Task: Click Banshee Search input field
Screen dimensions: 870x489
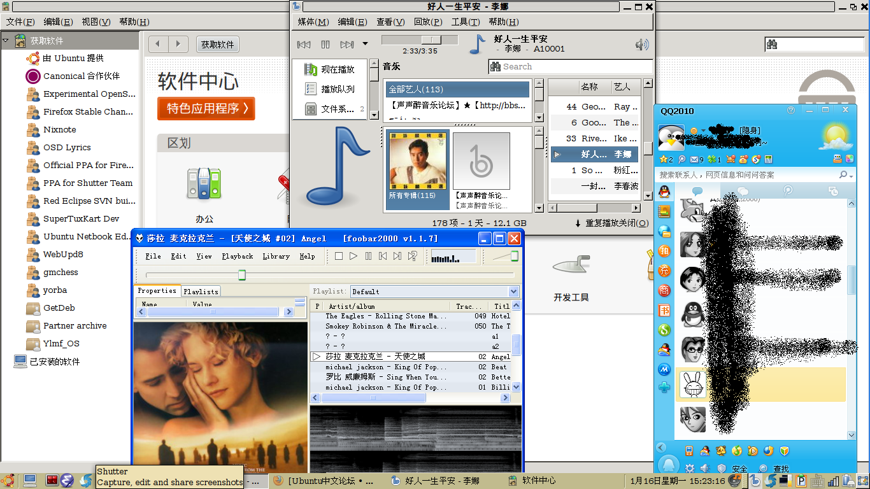Action: pyautogui.click(x=570, y=66)
